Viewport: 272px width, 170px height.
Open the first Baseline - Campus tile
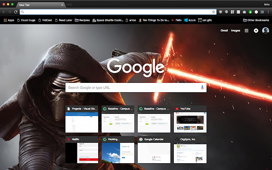118,119
